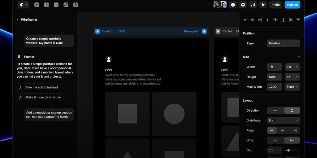Viewport: 317px width, 158px height.
Task: Click sparkle icon beside descriptive suggestion
Action: pyautogui.click(x=20, y=97)
